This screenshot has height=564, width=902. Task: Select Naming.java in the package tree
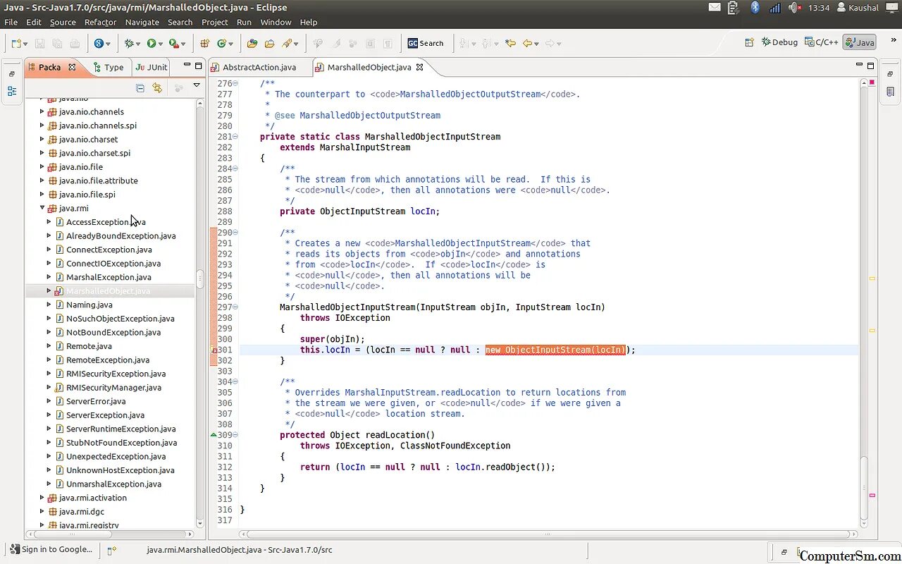tap(89, 305)
